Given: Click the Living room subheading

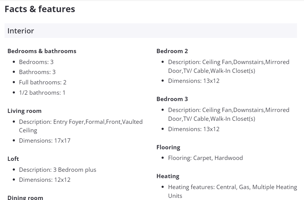Looking at the screenshot, I should [24, 111].
